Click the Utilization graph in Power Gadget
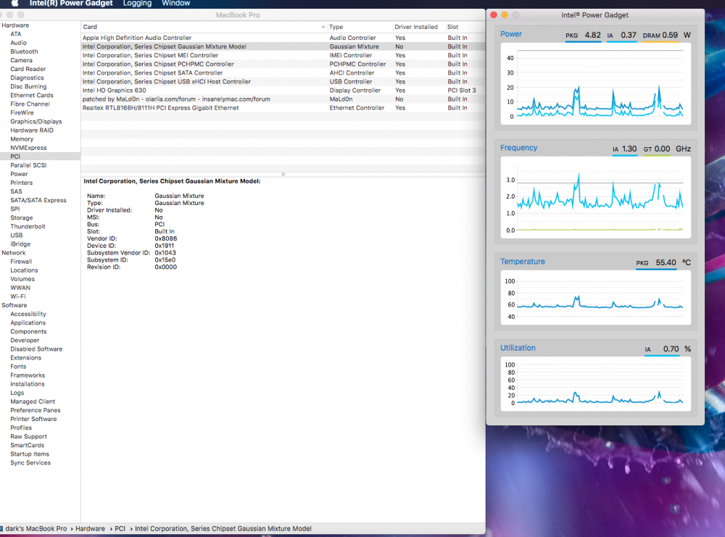The width and height of the screenshot is (725, 537). click(595, 383)
